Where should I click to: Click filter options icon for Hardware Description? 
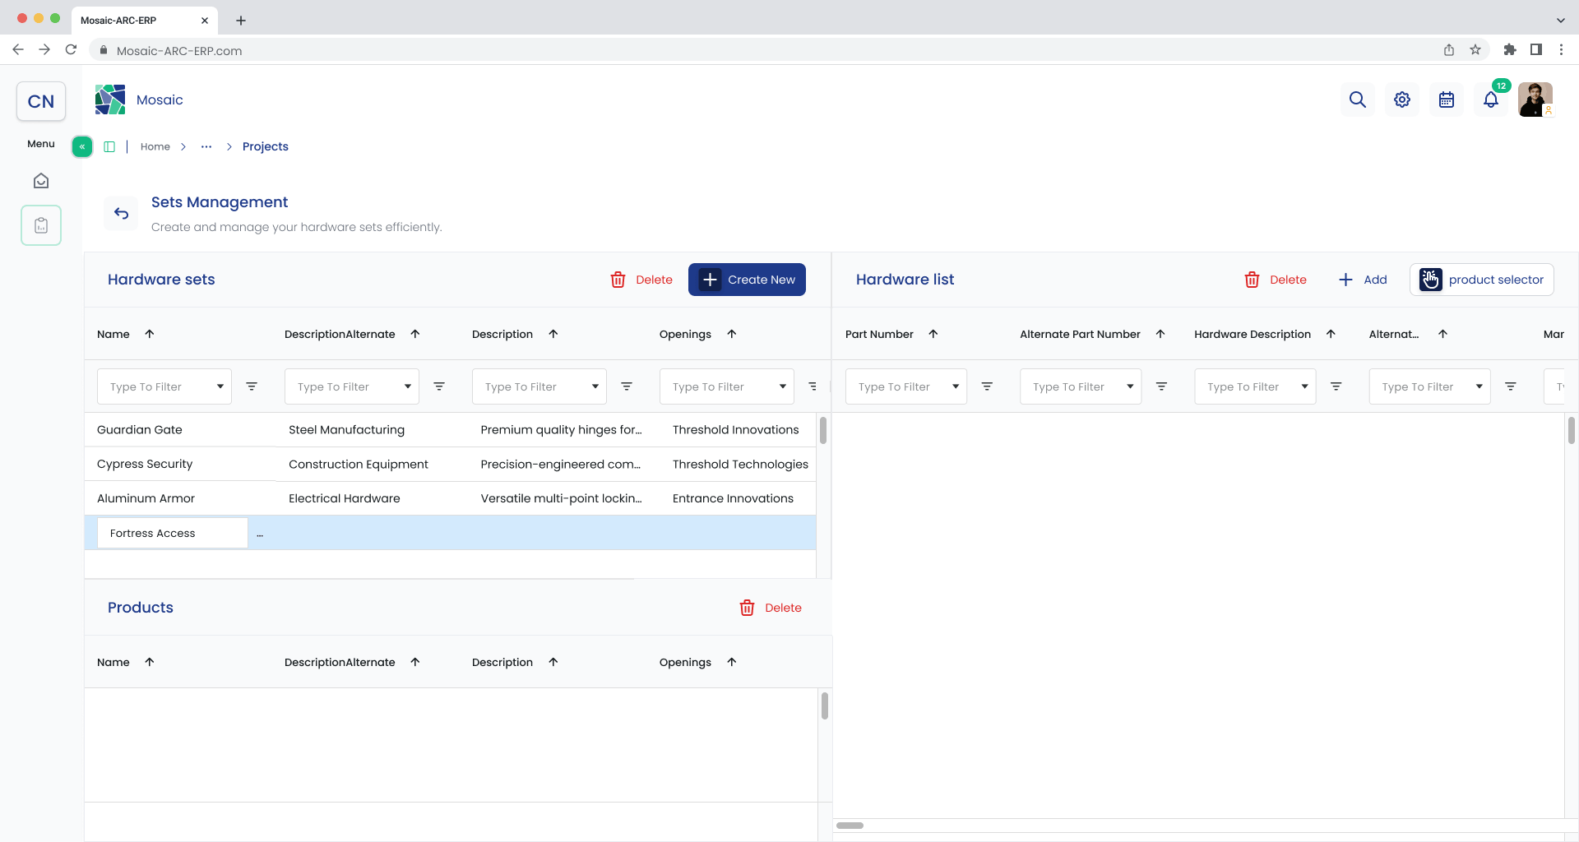tap(1336, 386)
